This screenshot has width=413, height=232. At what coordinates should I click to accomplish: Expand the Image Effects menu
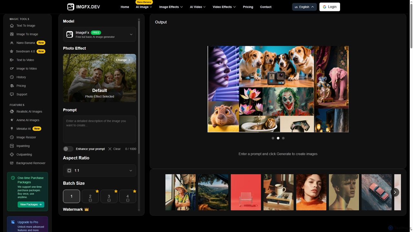(x=171, y=7)
